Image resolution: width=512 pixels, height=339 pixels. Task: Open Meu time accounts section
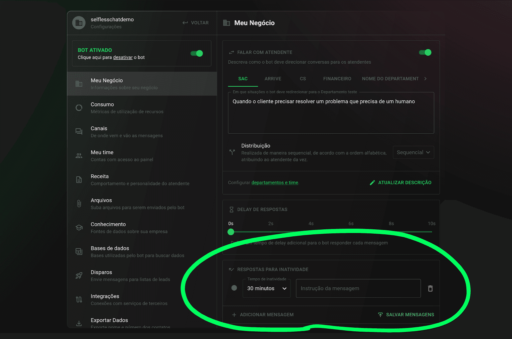click(142, 156)
